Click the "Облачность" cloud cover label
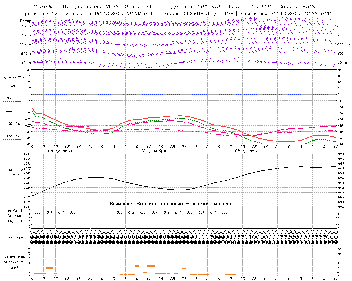352x281 pixels. tap(14, 238)
